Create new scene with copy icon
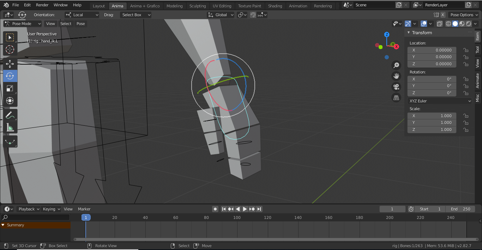The height and width of the screenshot is (250, 482). point(399,5)
